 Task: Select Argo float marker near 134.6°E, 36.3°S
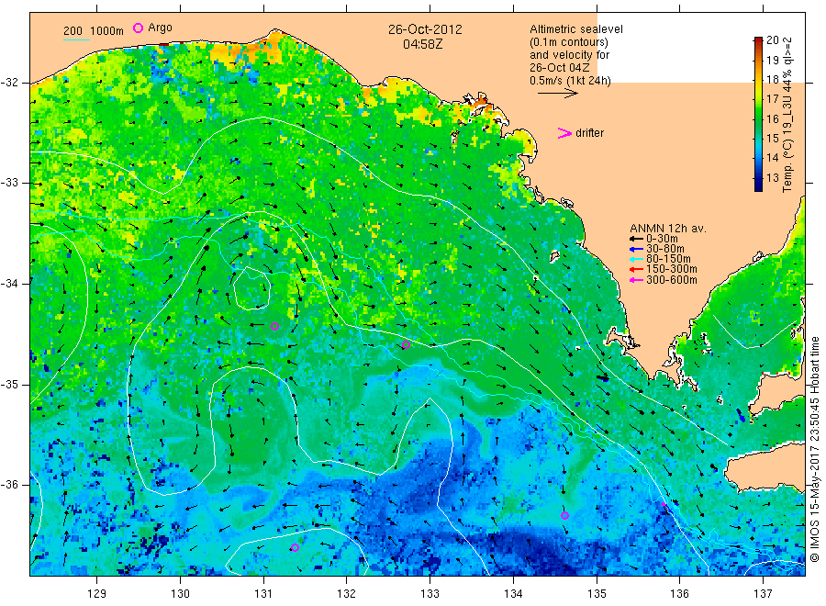point(564,516)
